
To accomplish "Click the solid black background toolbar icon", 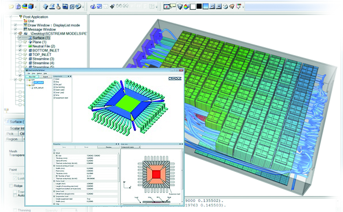I will point(199,7).
